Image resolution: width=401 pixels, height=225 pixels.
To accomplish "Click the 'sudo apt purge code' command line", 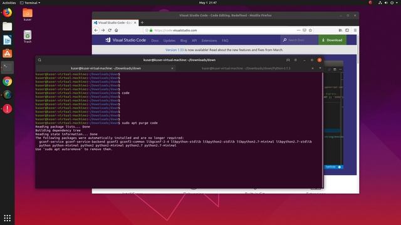I will click(140, 123).
